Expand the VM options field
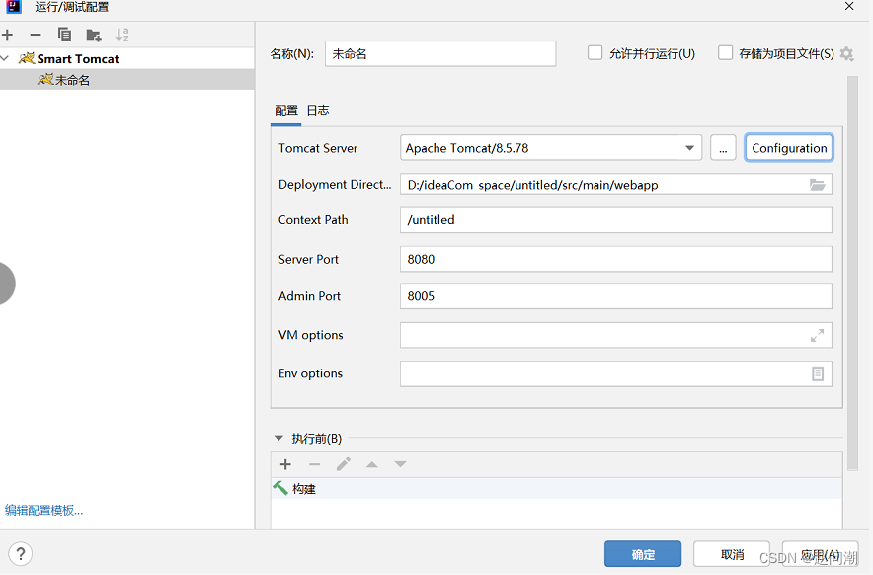Image resolution: width=873 pixels, height=575 pixels. point(817,336)
